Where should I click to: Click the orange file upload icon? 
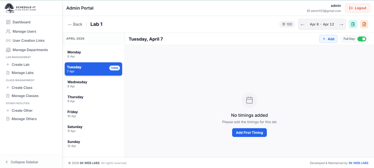(x=364, y=24)
